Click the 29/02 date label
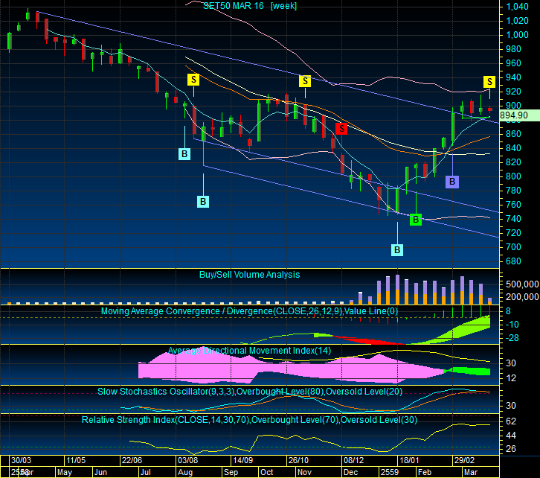 [x=464, y=460]
